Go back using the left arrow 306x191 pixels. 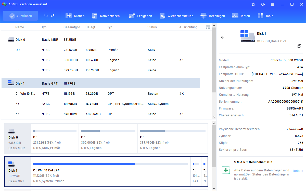coord(223,37)
